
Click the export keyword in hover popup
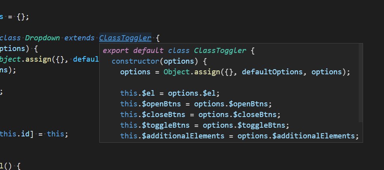[x=115, y=51]
